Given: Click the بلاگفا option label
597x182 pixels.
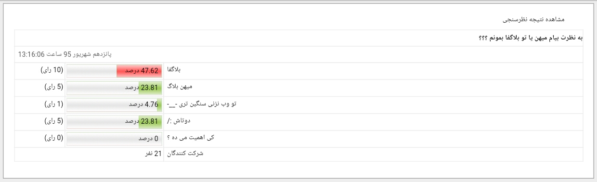Looking at the screenshot, I should (x=173, y=70).
